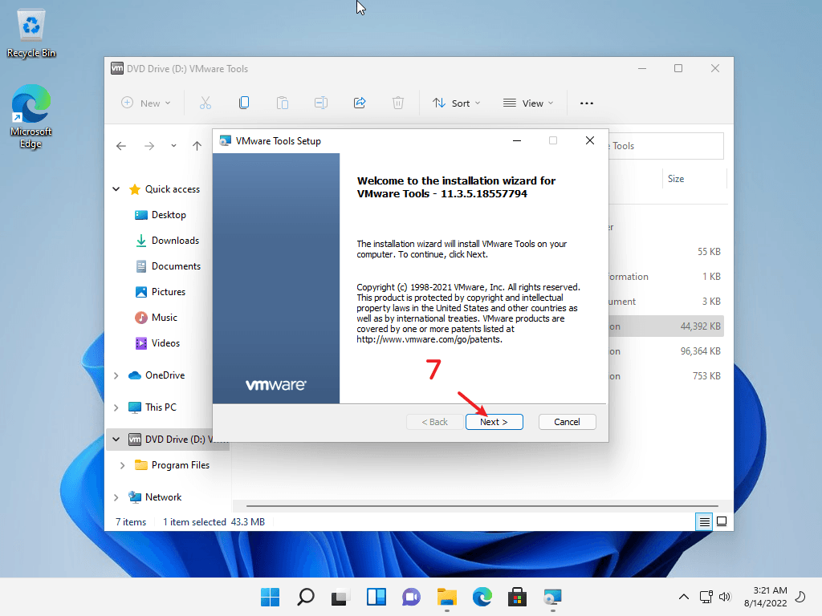Open Microsoft Store from the taskbar

[x=517, y=597]
